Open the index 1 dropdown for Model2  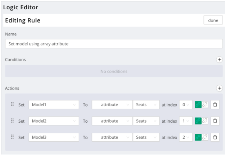pyautogui.click(x=186, y=121)
